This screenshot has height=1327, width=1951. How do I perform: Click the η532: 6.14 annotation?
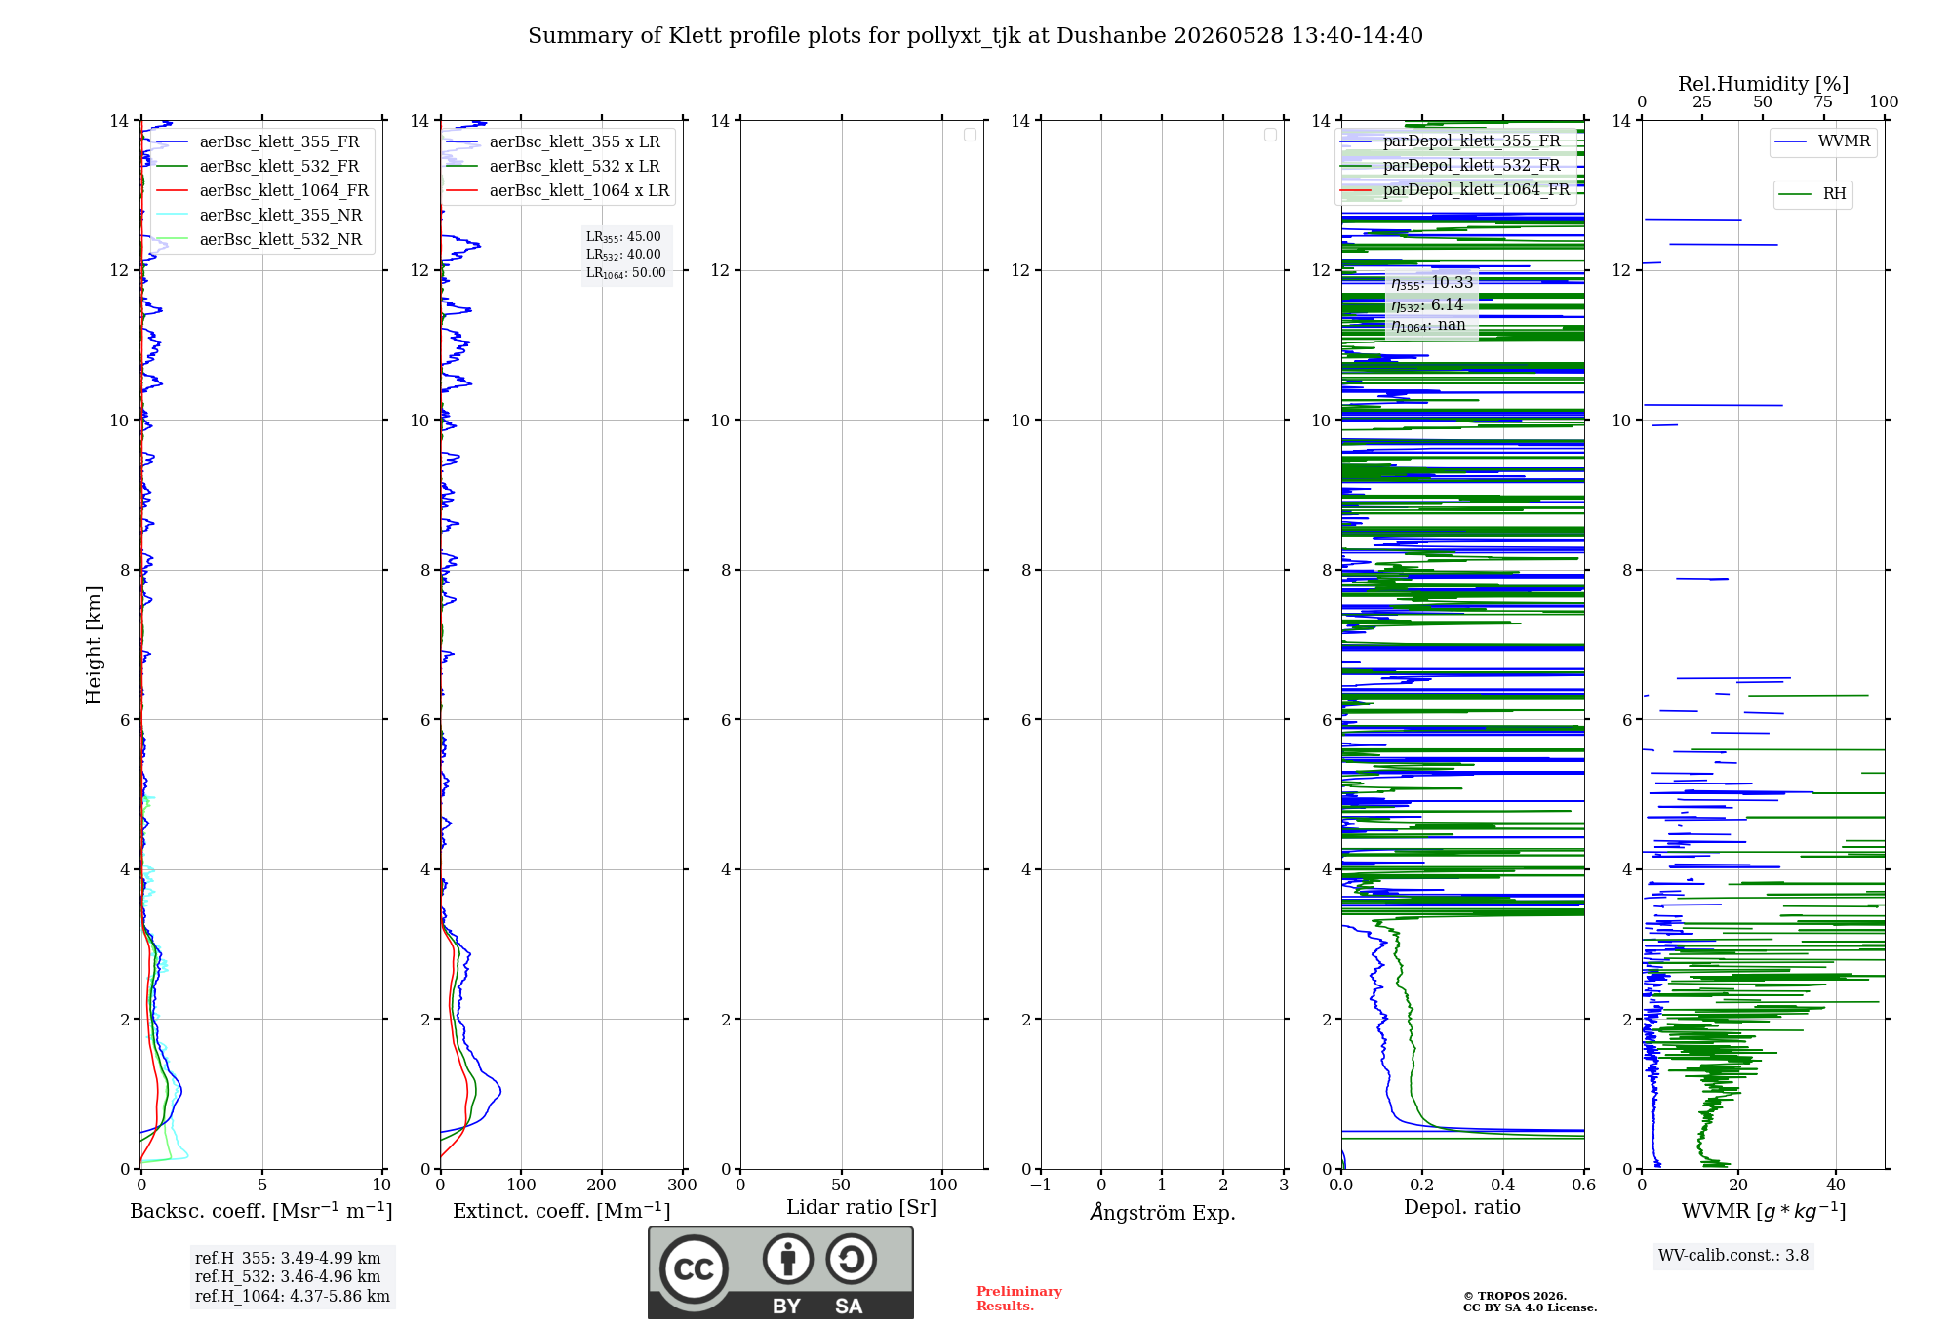click(1427, 305)
